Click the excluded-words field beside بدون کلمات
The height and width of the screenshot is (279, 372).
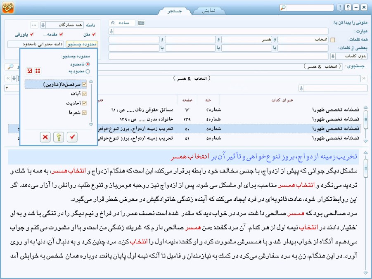218,56
